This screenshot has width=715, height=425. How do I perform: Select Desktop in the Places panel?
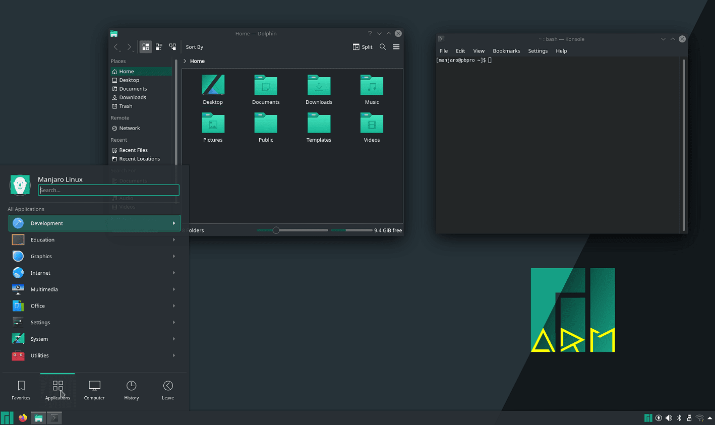(141, 80)
